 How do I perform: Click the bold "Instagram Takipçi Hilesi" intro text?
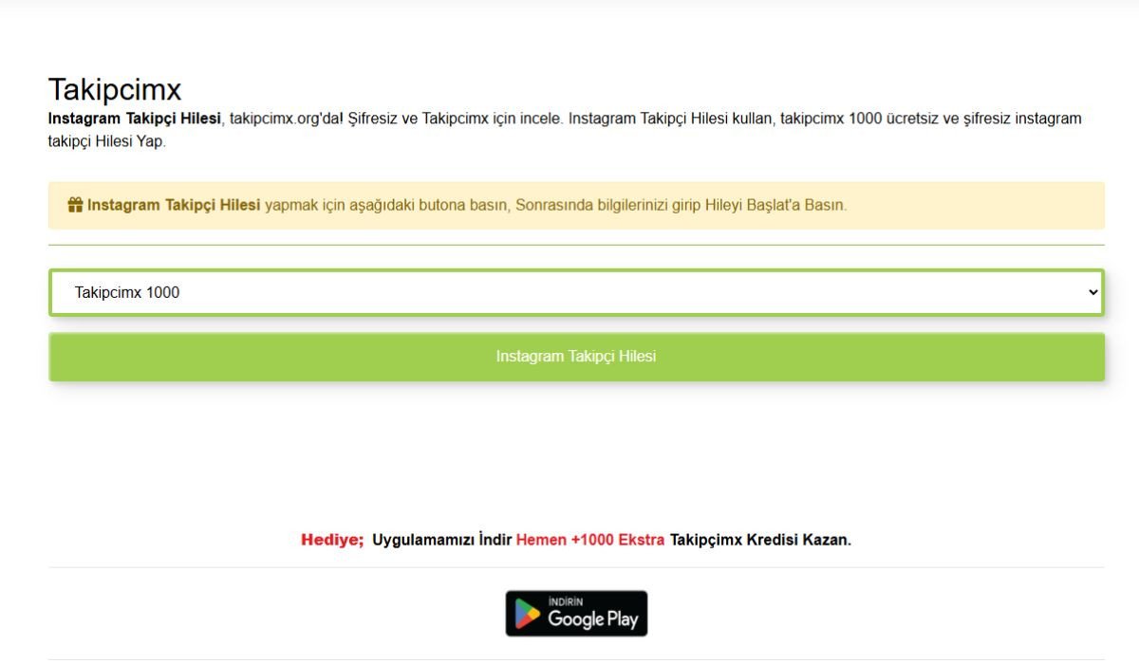pos(135,120)
